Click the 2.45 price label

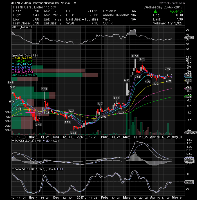pos(38,124)
